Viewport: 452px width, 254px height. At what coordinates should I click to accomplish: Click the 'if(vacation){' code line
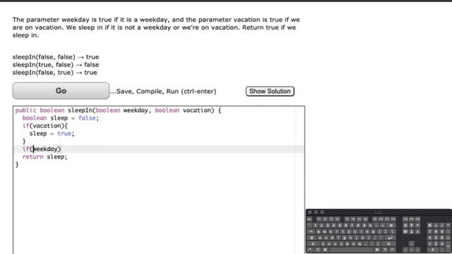pyautogui.click(x=45, y=126)
